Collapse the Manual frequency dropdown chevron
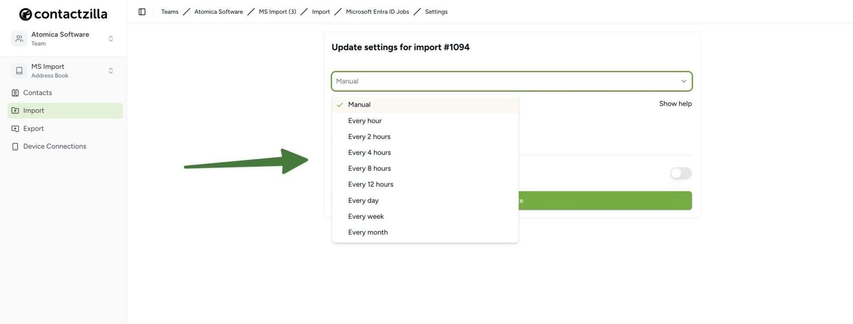Viewport: 853px width, 324px height. (x=683, y=82)
